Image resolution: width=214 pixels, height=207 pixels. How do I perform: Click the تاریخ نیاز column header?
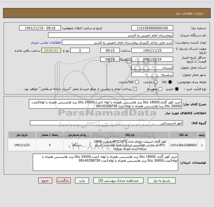22,135
